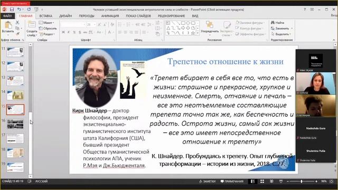
Task: Switch to the Дизайн tab
Action: (x=65, y=16)
